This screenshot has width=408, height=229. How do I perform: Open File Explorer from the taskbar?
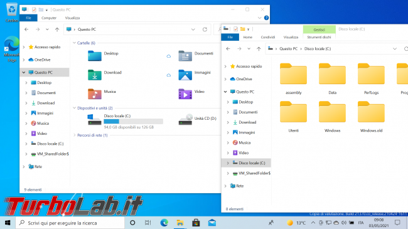pyautogui.click(x=180, y=223)
